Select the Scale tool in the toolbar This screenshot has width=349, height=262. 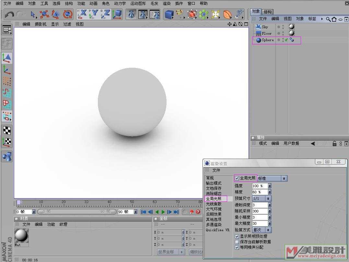coord(55,14)
